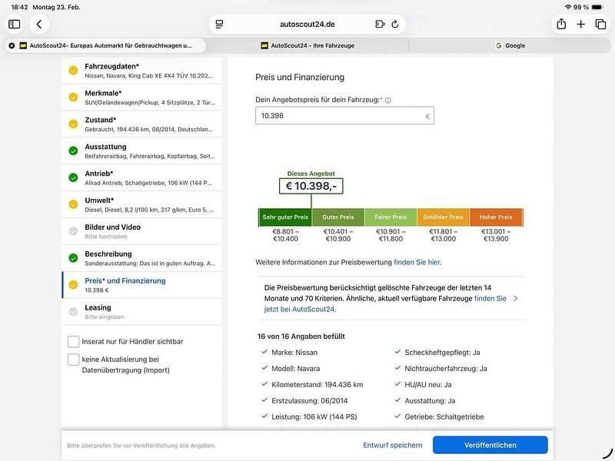Image resolution: width=615 pixels, height=461 pixels.
Task: Tap the browser back arrow
Action: tap(39, 25)
